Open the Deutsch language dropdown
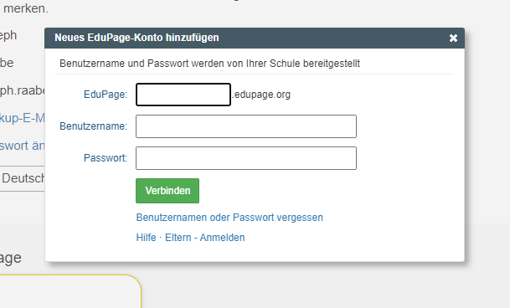510x308 pixels. [22, 178]
